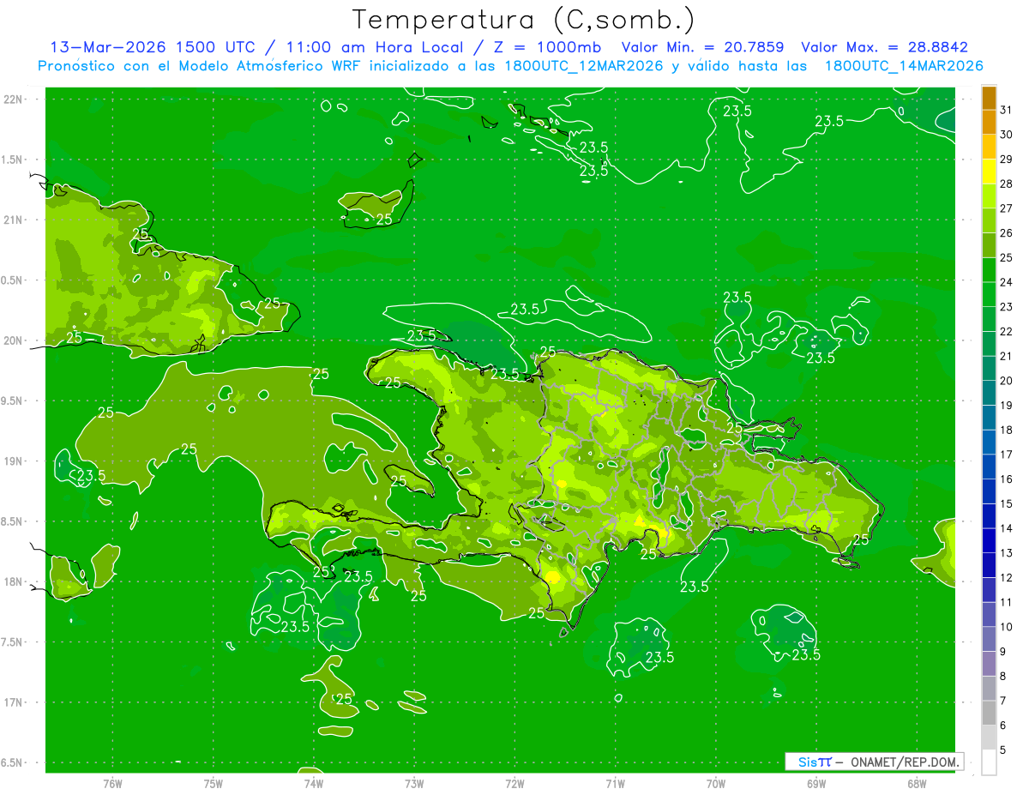Click the dark orange legend swatch above 31
The height and width of the screenshot is (795, 1029).
click(989, 98)
